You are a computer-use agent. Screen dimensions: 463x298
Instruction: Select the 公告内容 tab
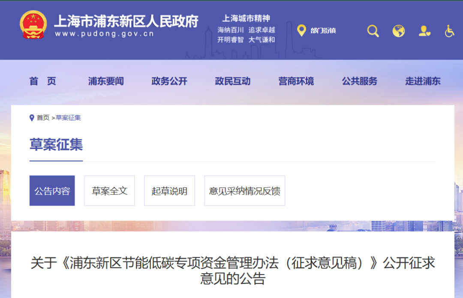tap(52, 191)
